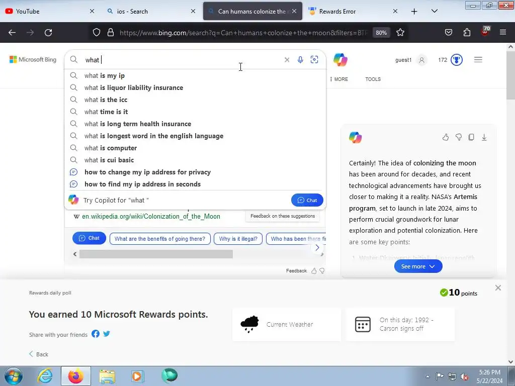Open Firefox tracking protection shield
The width and height of the screenshot is (515, 386).
pos(96,33)
